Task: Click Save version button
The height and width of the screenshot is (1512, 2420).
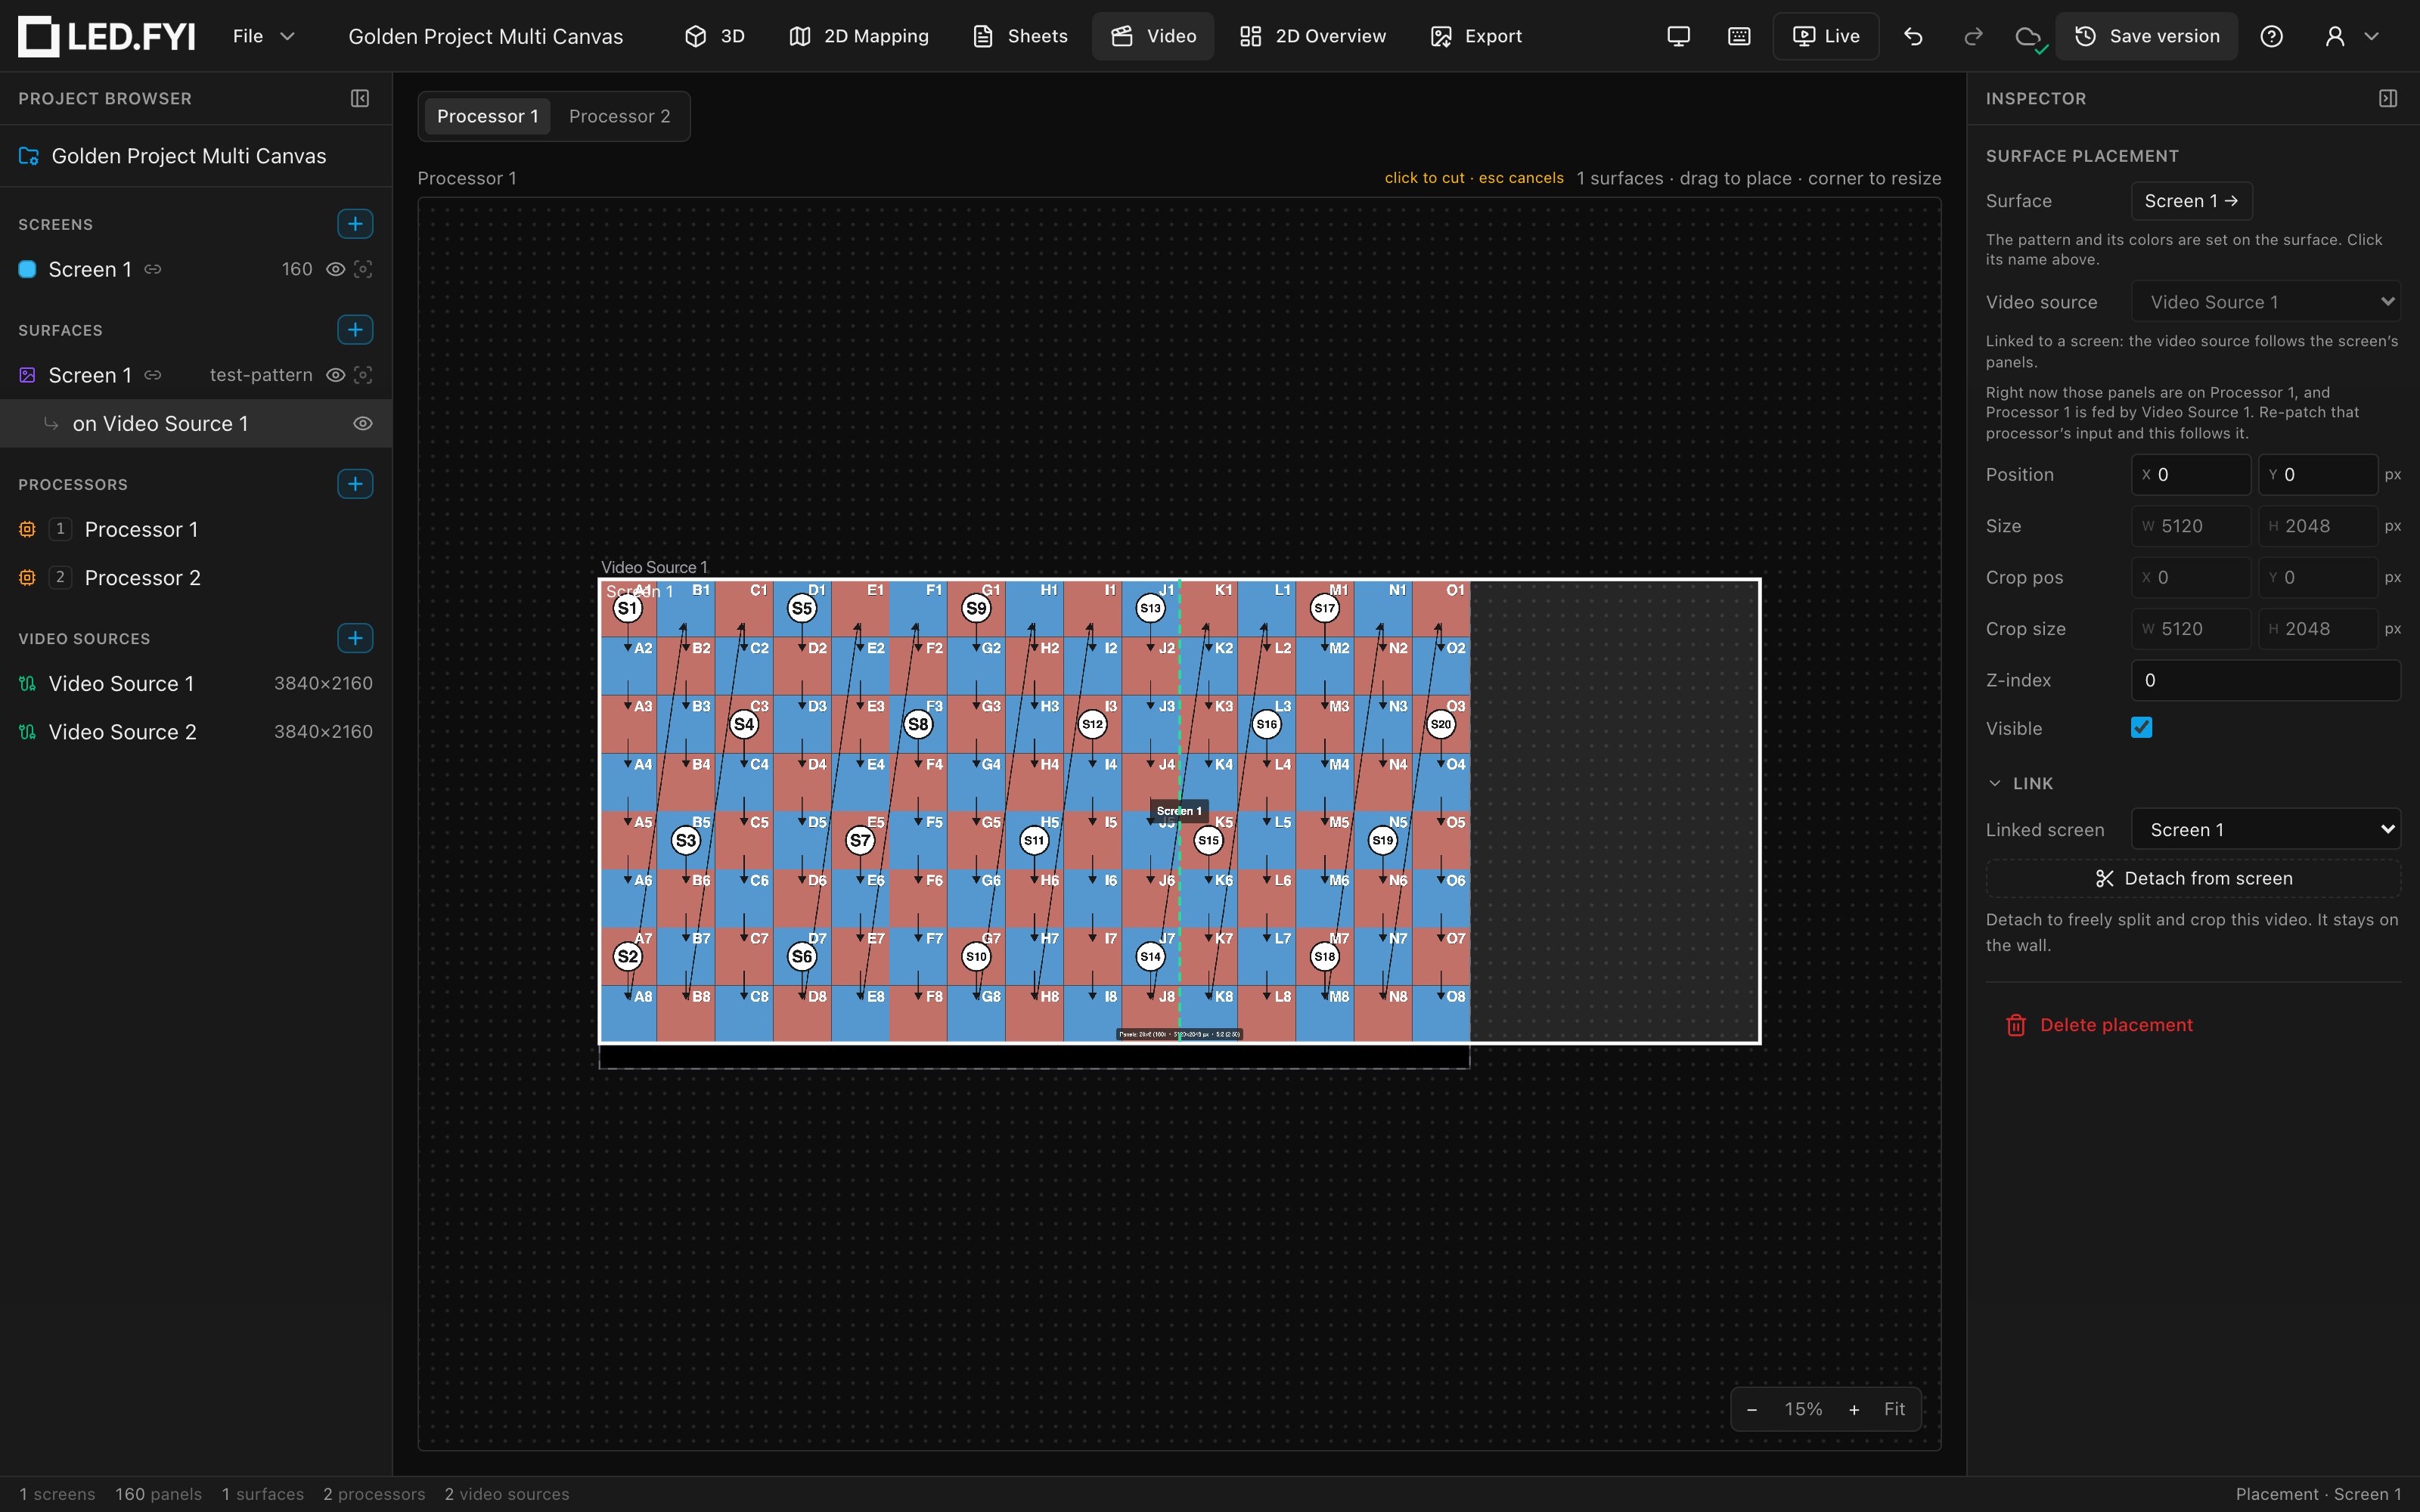Action: 2146,36
